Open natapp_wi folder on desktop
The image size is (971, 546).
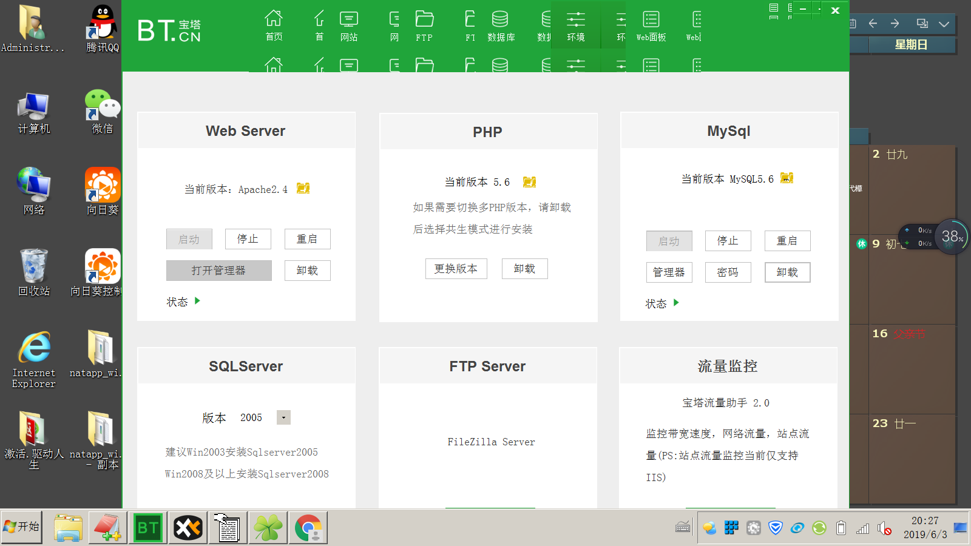pyautogui.click(x=97, y=354)
